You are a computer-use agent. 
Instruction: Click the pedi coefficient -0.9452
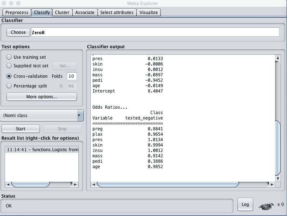pos(154,80)
